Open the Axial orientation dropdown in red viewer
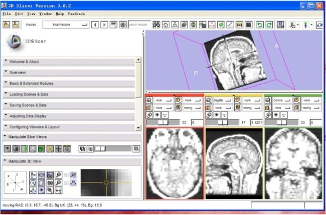The image size is (326, 215). click(x=164, y=100)
